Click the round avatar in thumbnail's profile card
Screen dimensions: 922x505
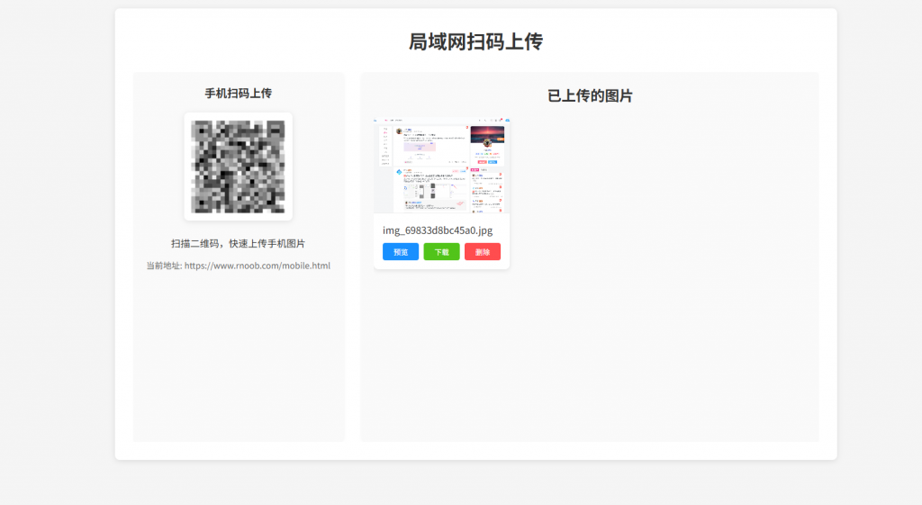tap(487, 144)
